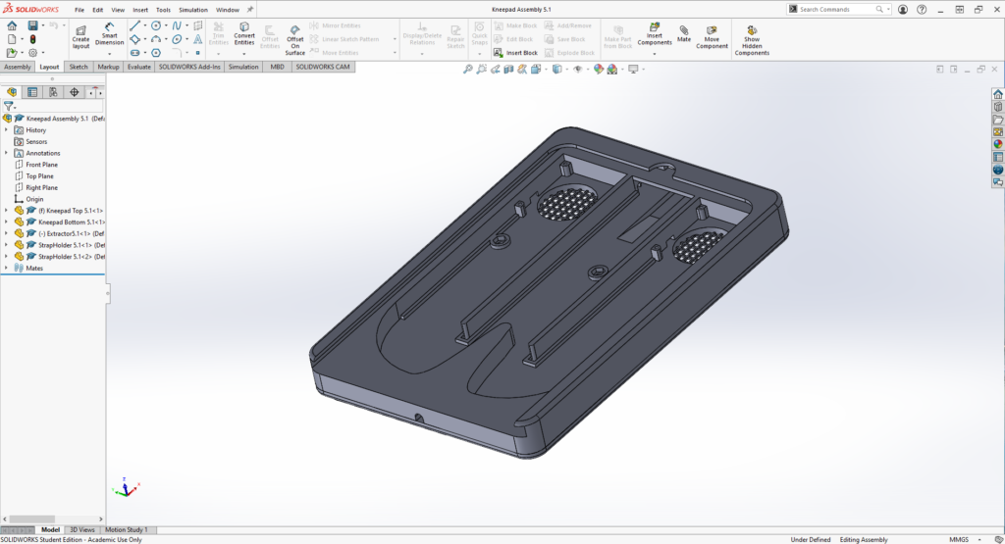This screenshot has height=544, width=1005.
Task: Toggle the menu bar pin
Action: pos(249,10)
